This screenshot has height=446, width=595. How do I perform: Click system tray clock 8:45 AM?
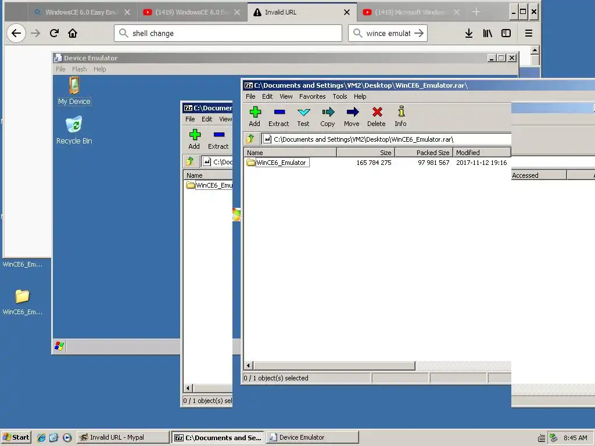(575, 438)
